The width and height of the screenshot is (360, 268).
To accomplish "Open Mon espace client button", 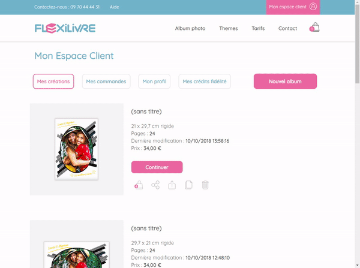I will click(x=293, y=7).
